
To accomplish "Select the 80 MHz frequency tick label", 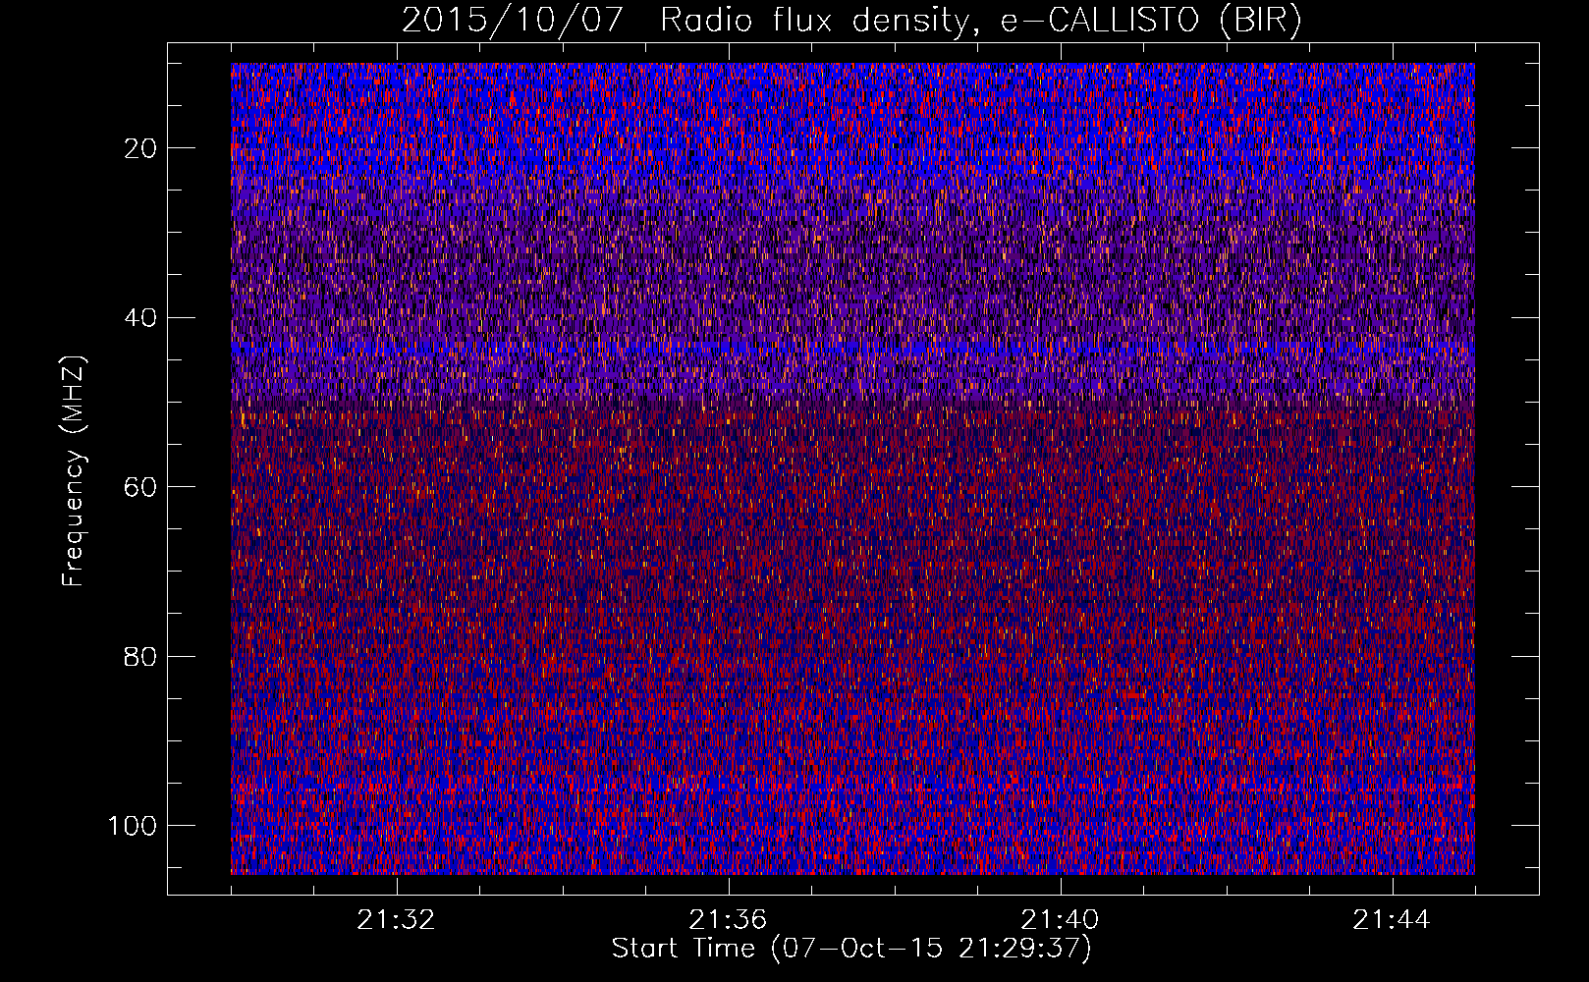I will click(x=140, y=656).
